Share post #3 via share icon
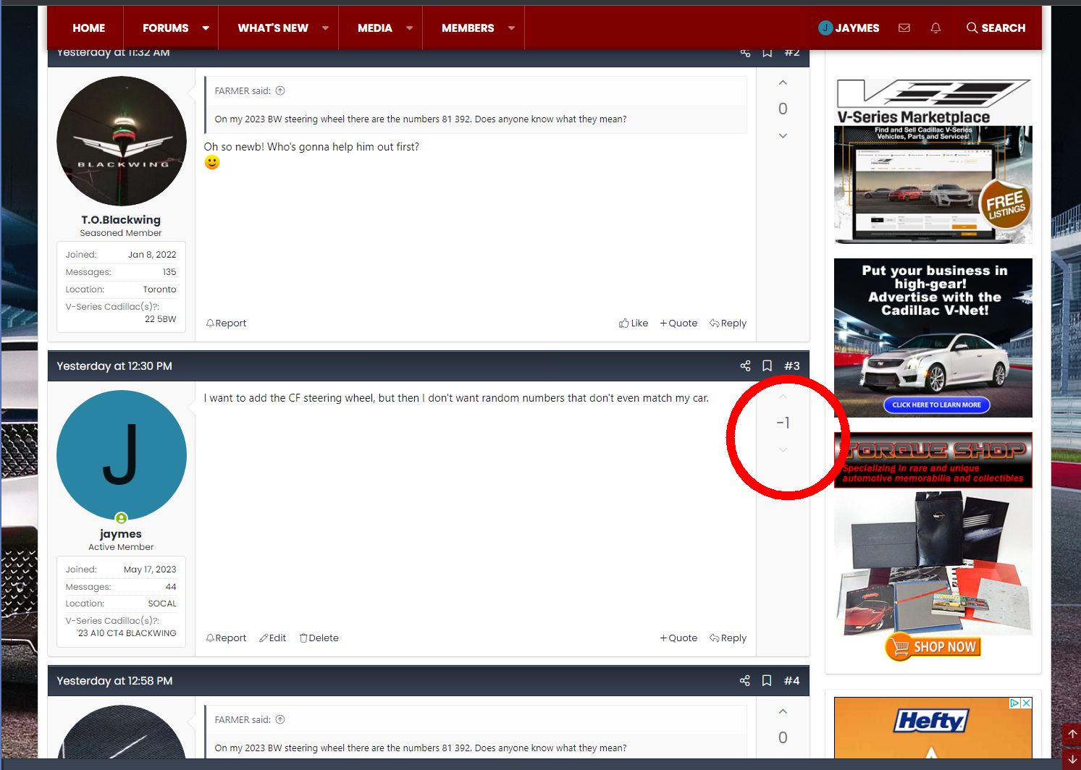This screenshot has height=770, width=1081. (745, 366)
